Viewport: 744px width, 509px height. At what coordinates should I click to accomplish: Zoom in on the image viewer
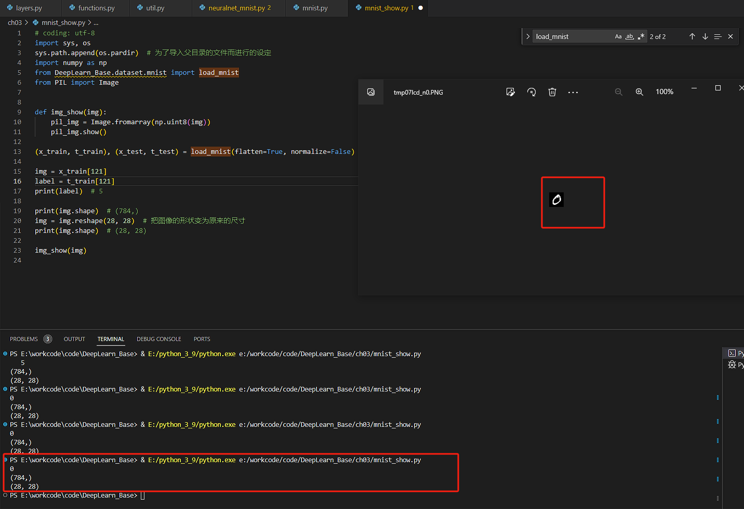(x=640, y=92)
